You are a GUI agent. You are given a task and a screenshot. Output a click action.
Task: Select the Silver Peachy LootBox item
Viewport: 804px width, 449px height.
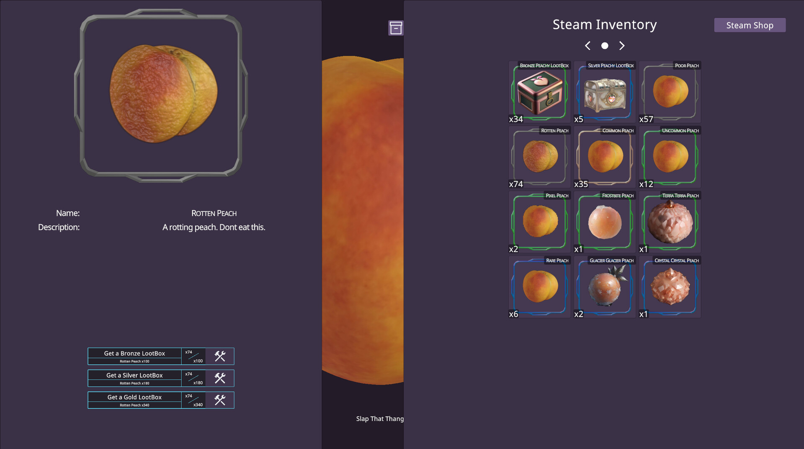point(604,92)
